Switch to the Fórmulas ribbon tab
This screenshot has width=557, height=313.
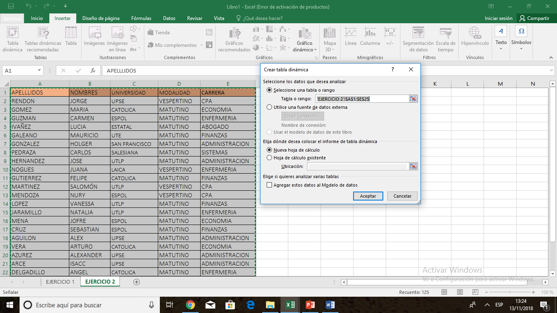141,18
